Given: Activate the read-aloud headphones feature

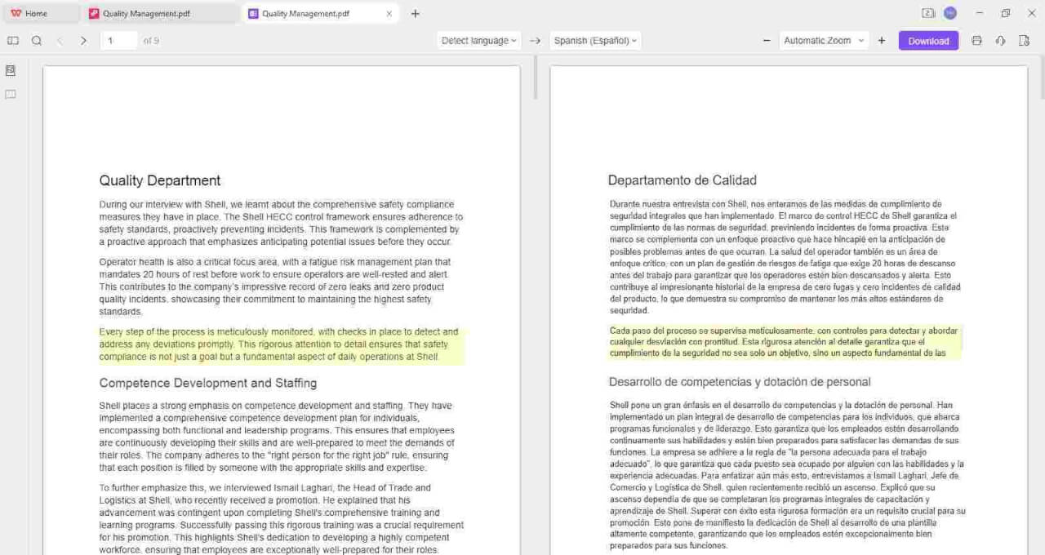Looking at the screenshot, I should pos(999,40).
